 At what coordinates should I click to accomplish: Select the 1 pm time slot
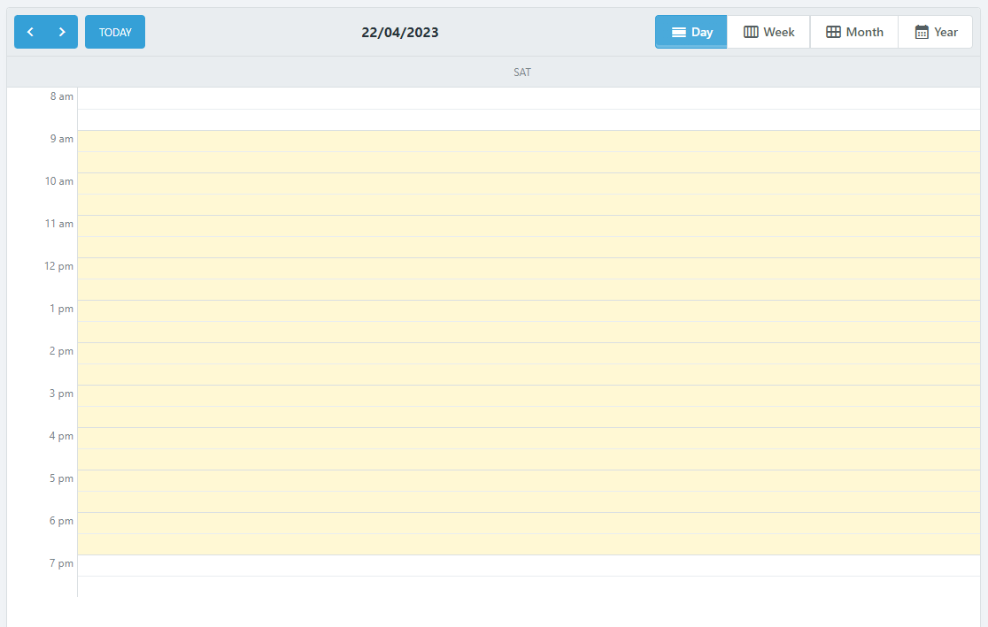[x=529, y=311]
